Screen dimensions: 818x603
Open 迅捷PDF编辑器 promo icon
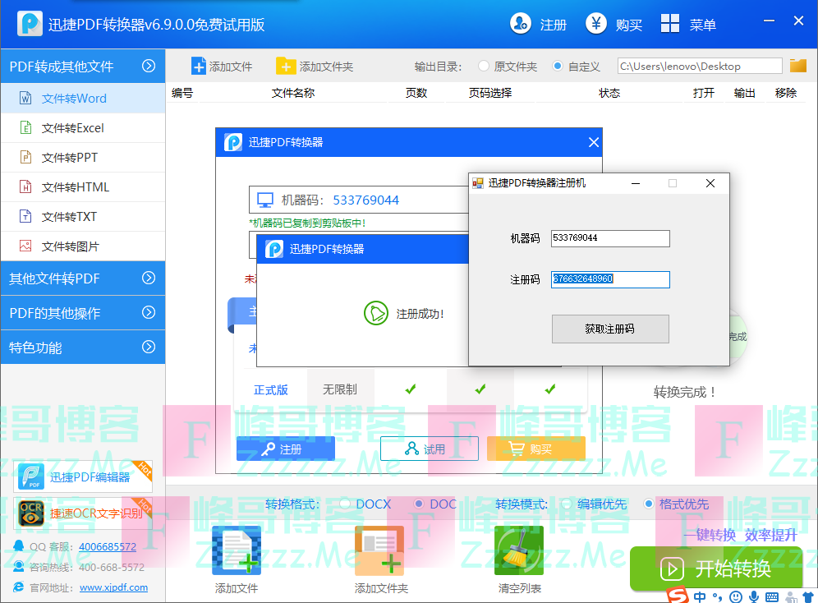(32, 476)
